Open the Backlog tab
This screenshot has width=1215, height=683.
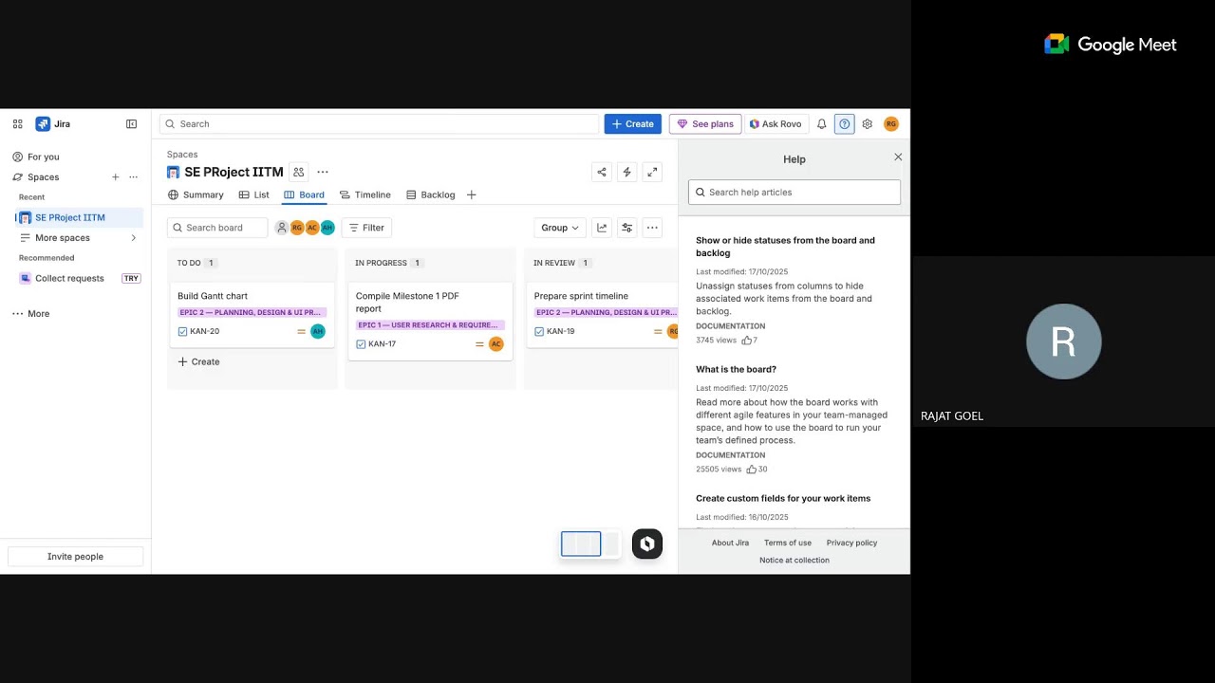430,194
